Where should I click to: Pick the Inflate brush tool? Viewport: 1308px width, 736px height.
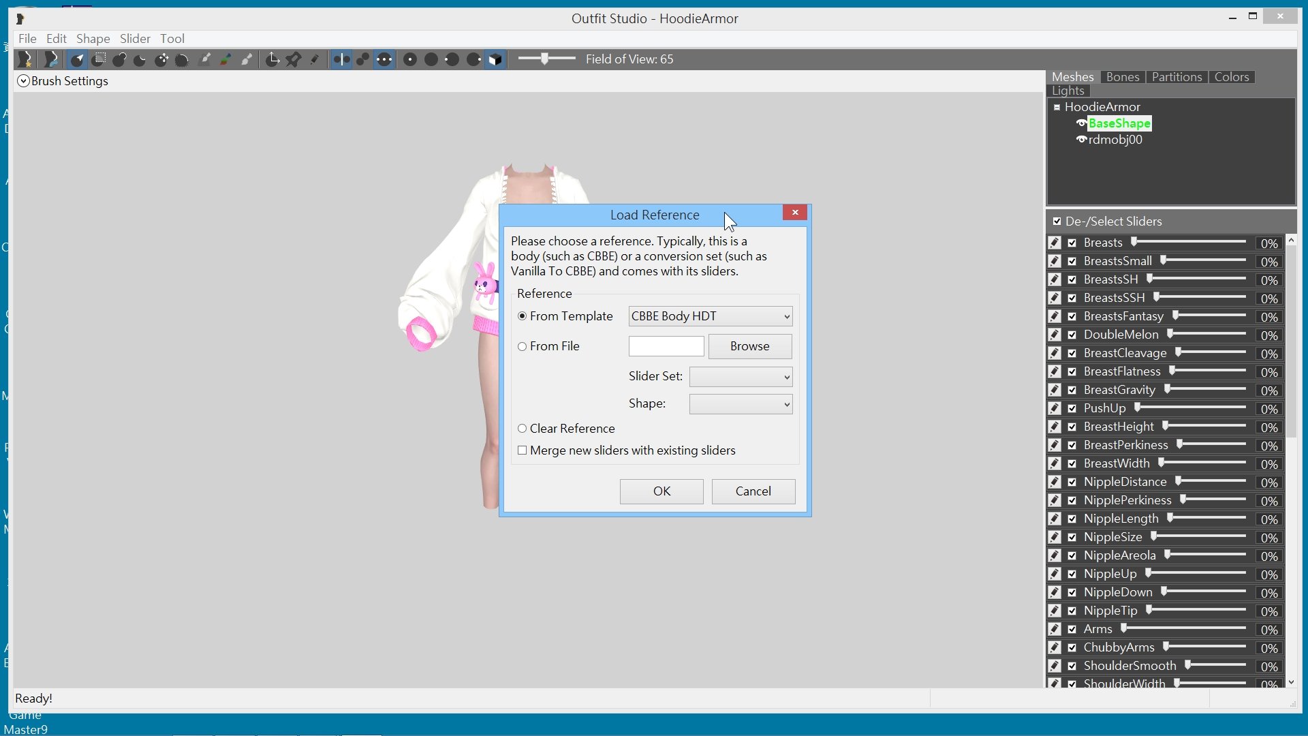click(120, 60)
